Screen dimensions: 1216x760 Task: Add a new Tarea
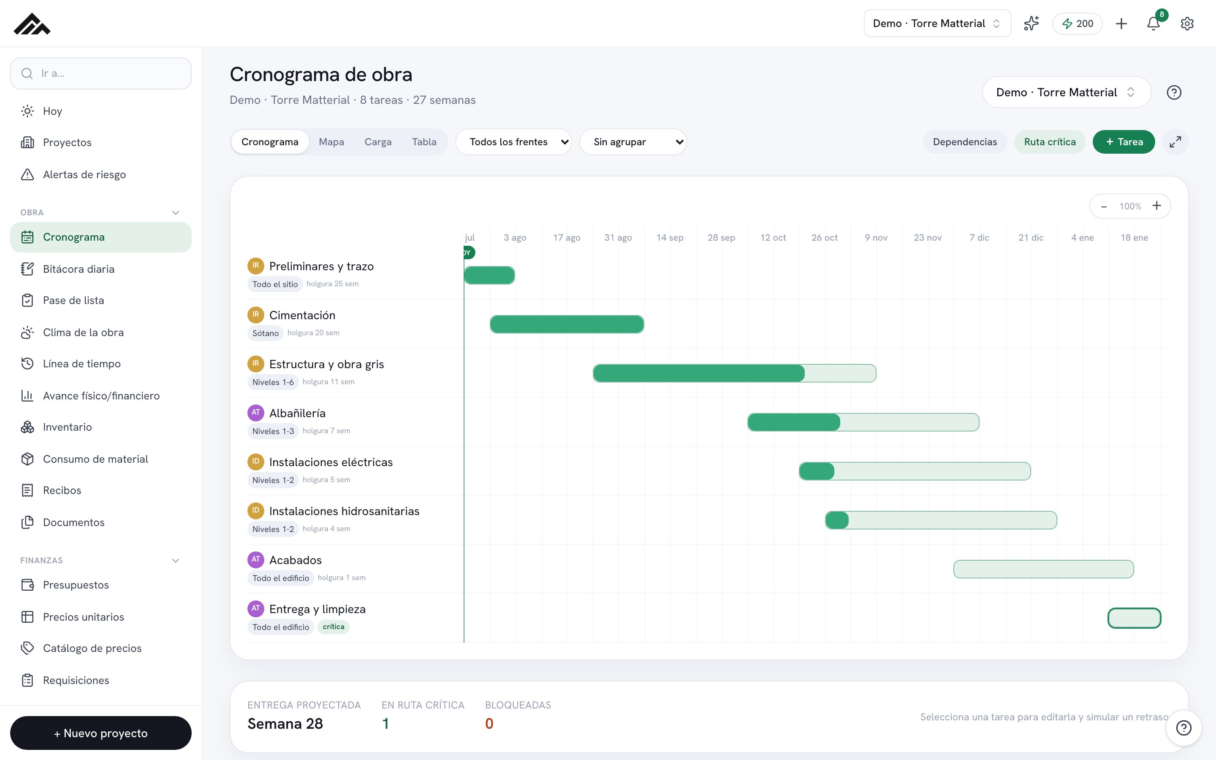point(1124,142)
